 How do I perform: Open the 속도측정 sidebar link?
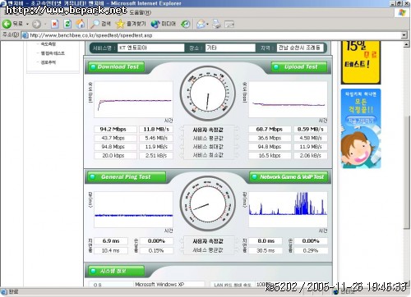(x=48, y=44)
